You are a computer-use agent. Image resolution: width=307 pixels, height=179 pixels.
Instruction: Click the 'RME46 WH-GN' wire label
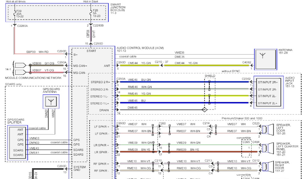pyautogui.click(x=140, y=87)
